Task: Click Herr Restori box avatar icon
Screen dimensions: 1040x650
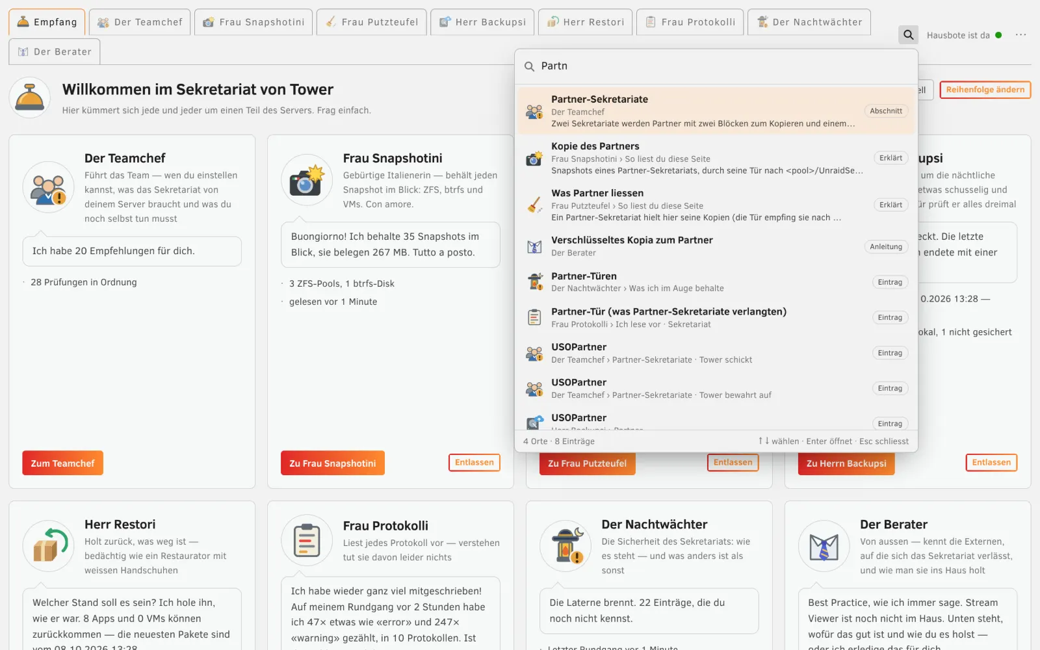Action: [48, 547]
